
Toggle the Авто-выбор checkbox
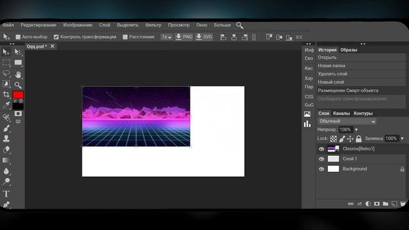18,37
